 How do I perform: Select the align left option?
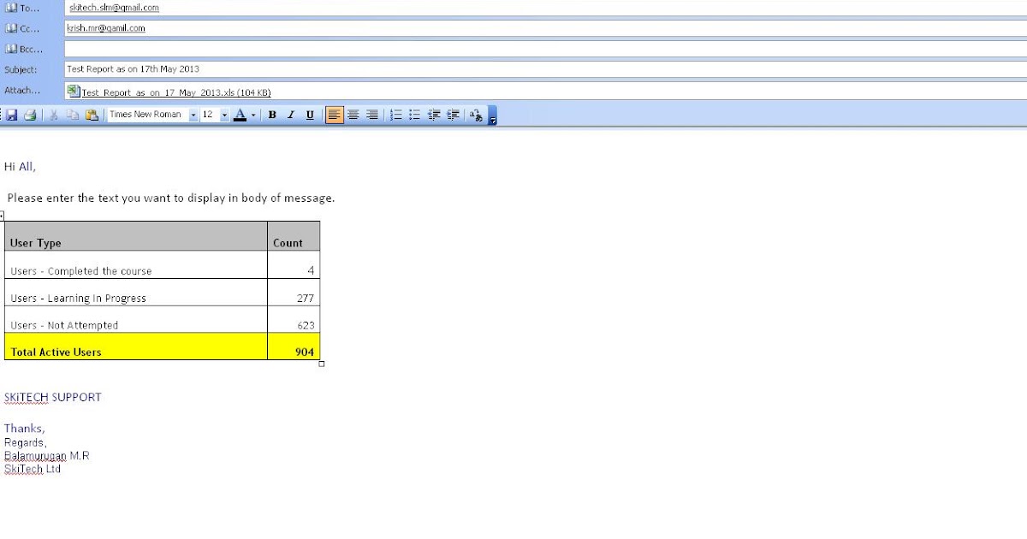click(333, 114)
